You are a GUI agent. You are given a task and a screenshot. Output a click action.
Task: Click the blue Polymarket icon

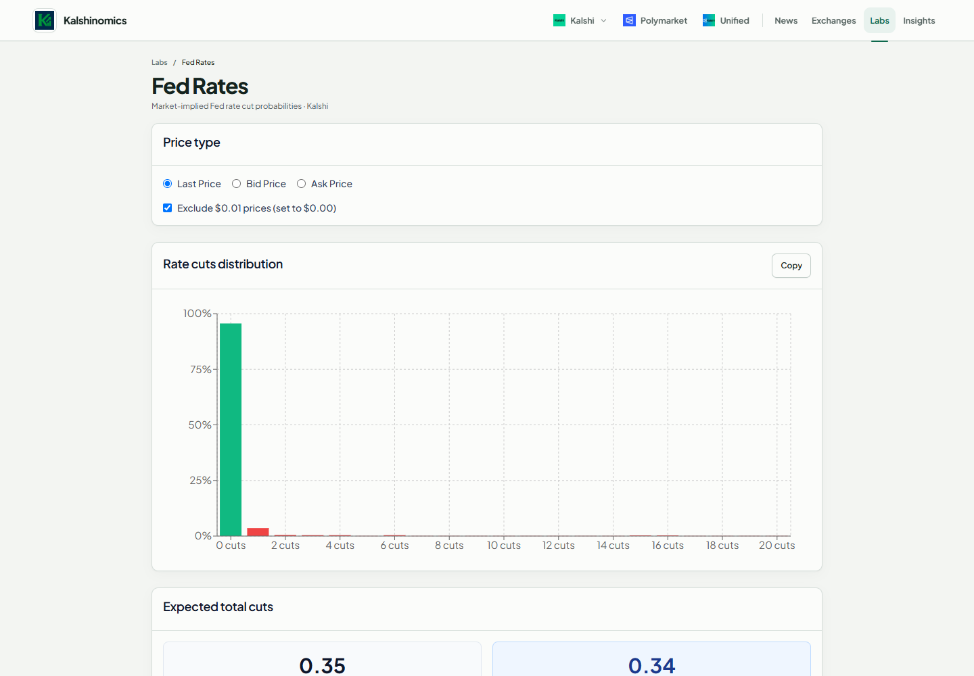(629, 20)
